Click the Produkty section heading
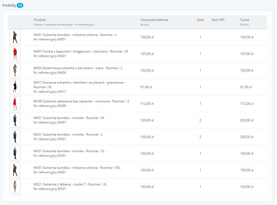277x205 pixels. 9,5
